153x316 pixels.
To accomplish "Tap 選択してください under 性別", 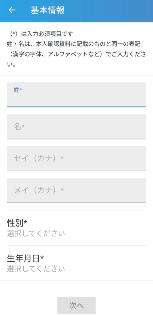I will click(36, 234).
